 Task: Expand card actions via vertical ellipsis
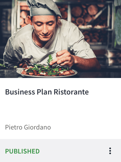click(x=110, y=151)
